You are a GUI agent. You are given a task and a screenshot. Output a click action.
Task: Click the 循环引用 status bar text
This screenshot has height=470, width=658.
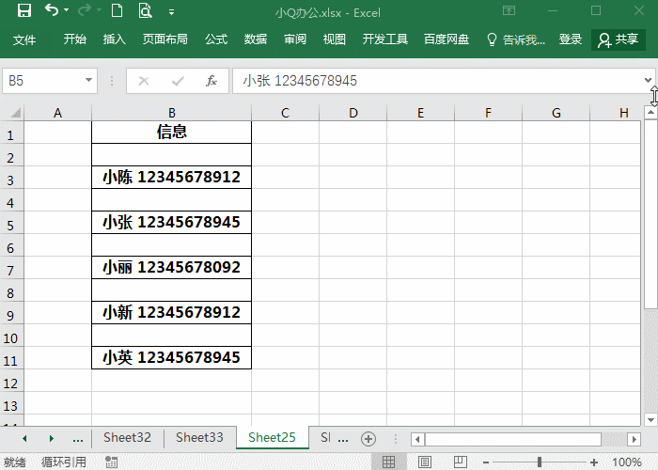[x=64, y=462]
